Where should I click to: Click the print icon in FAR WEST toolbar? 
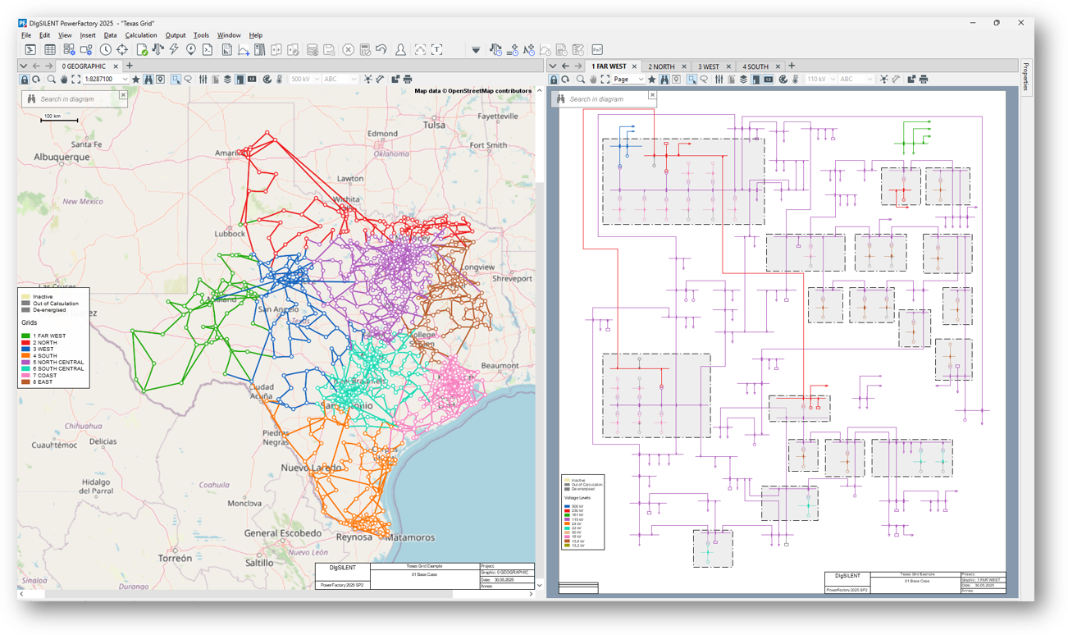pyautogui.click(x=923, y=80)
